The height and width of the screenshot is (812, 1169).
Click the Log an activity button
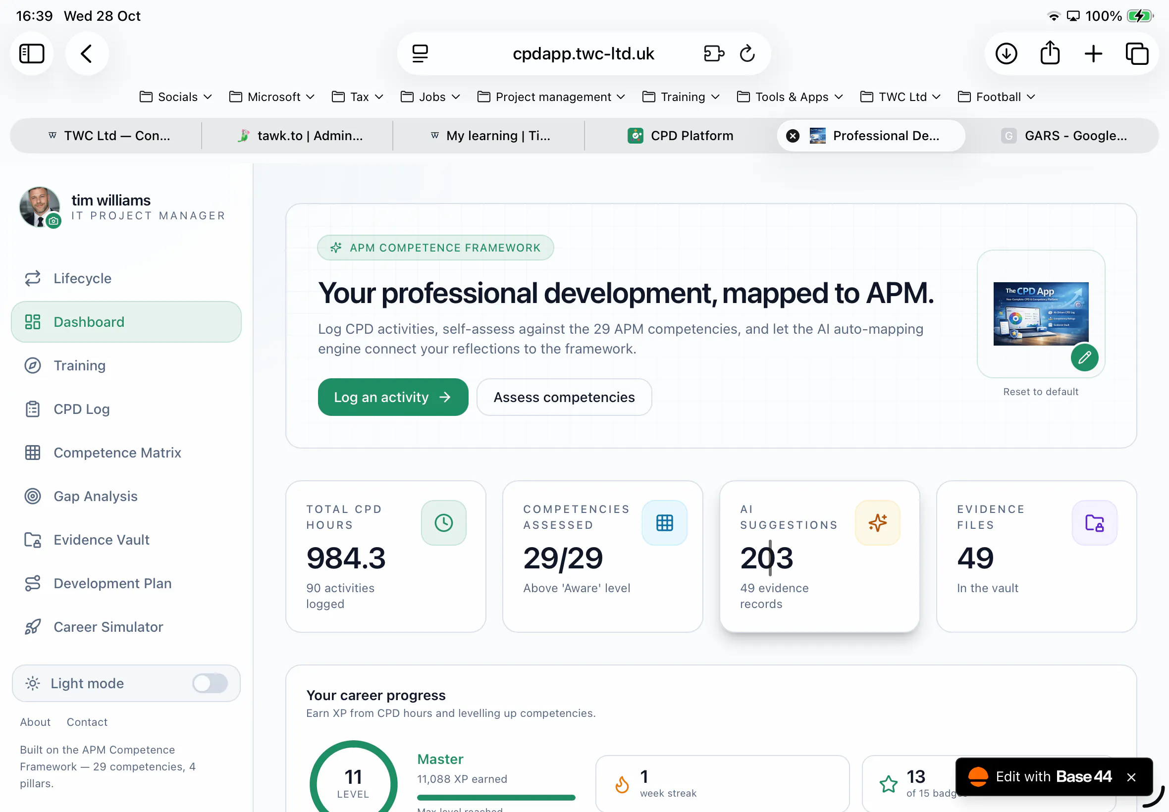point(393,397)
